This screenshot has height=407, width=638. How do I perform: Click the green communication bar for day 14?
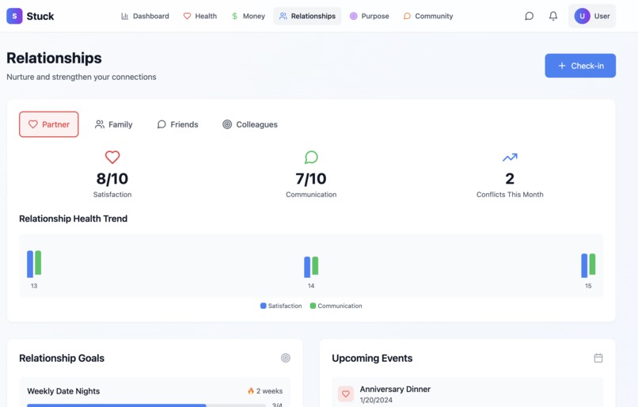pos(315,266)
